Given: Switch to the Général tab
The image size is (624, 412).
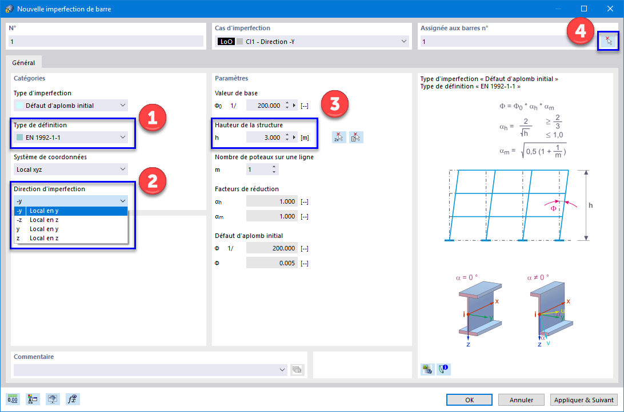Looking at the screenshot, I should [x=23, y=62].
